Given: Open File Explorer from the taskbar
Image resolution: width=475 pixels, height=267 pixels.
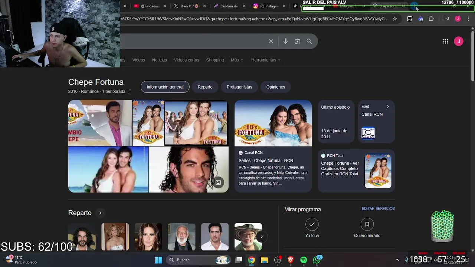Looking at the screenshot, I should point(264,260).
